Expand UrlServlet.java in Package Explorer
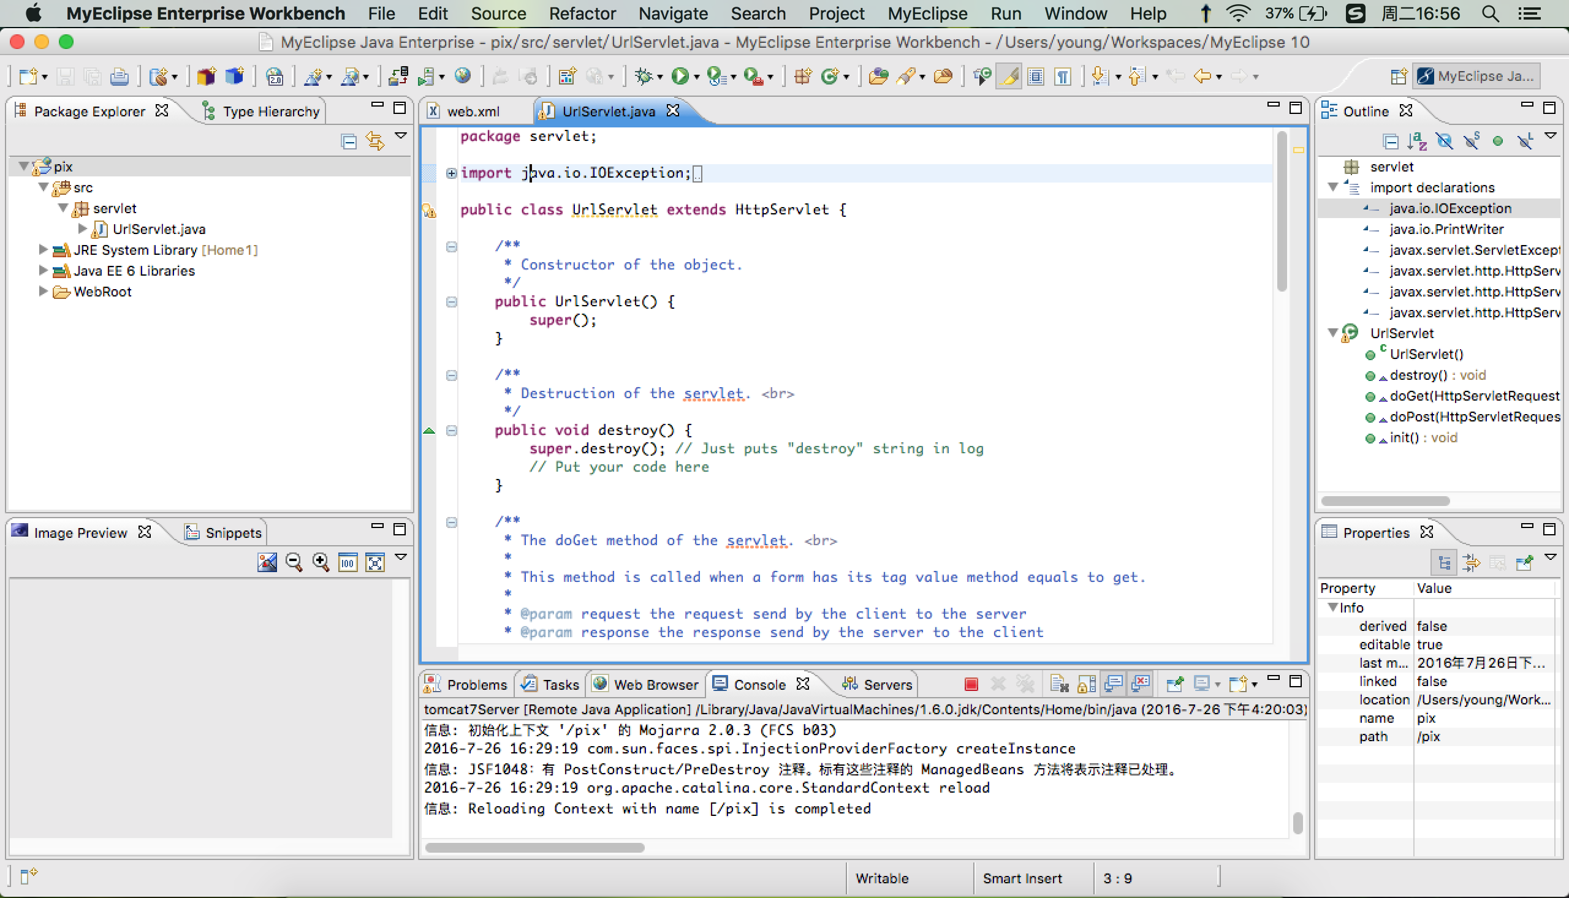Screen dimensions: 1569x898 point(83,229)
